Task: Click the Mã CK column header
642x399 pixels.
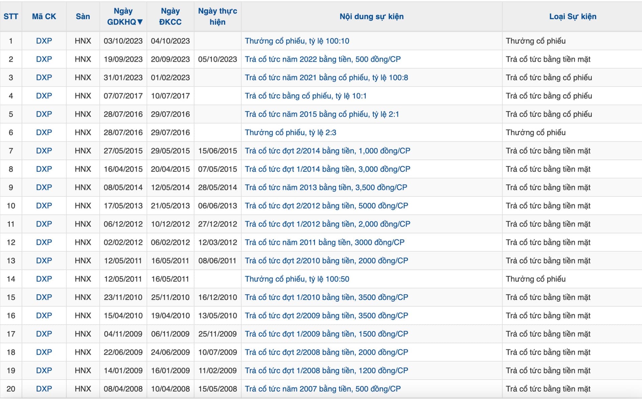Action: (44, 16)
